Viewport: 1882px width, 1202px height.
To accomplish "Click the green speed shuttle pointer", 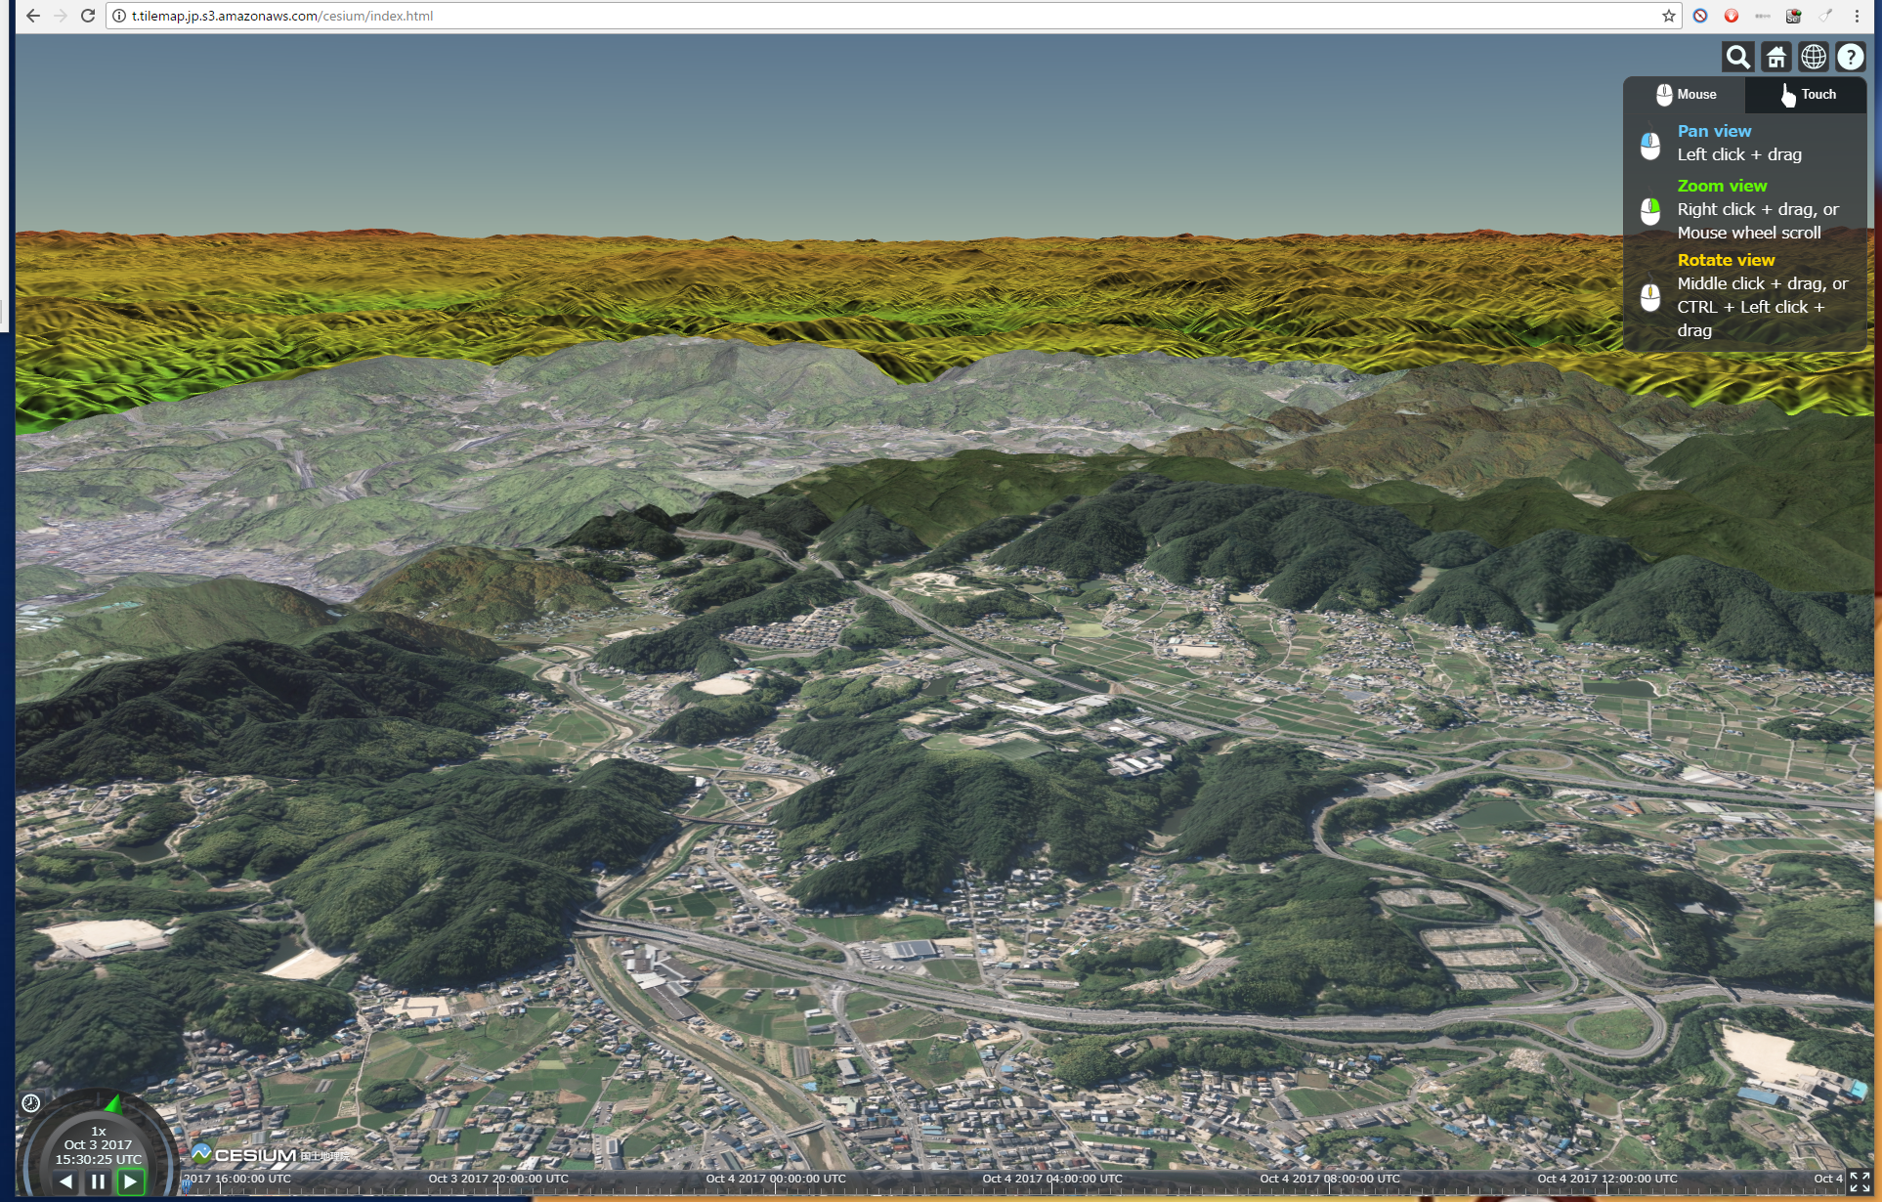I will click(x=114, y=1105).
